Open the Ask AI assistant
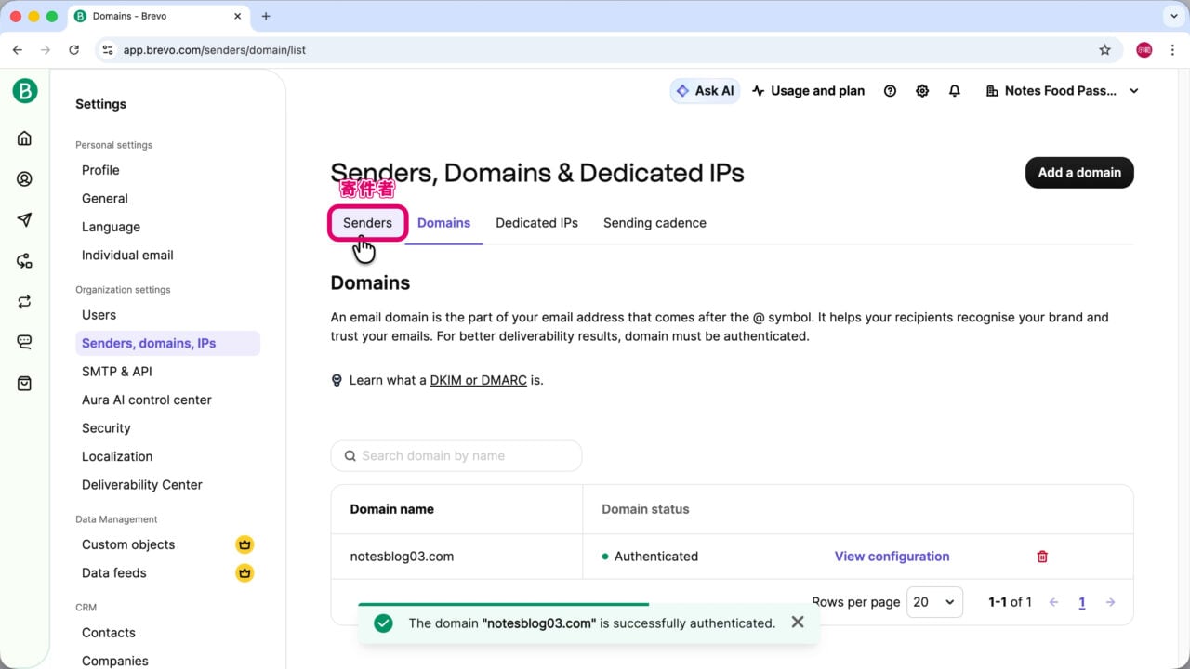1190x669 pixels. [x=705, y=91]
